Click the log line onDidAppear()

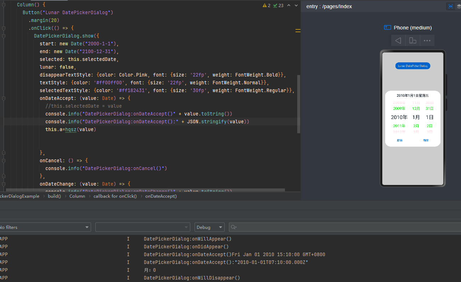(186, 247)
